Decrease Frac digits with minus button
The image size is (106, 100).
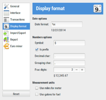click(77, 70)
